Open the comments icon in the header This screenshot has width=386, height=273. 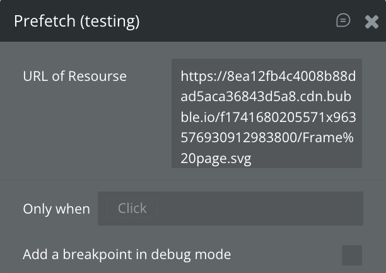point(343,21)
